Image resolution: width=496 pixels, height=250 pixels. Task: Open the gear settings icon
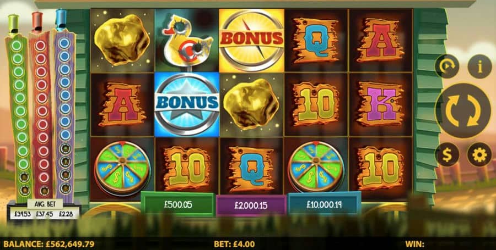tap(479, 154)
